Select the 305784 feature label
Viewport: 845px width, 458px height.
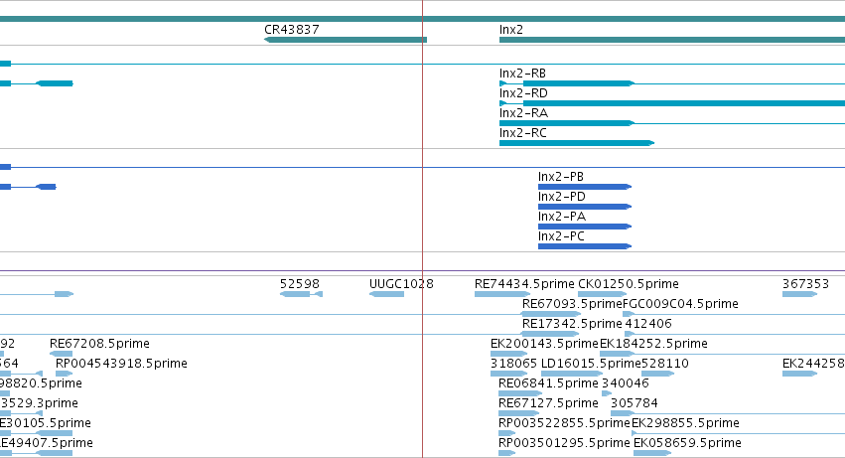[x=634, y=403]
